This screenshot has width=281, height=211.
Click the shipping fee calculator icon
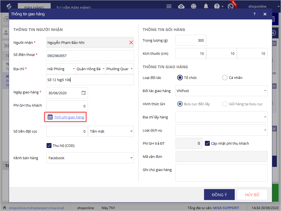coord(50,117)
